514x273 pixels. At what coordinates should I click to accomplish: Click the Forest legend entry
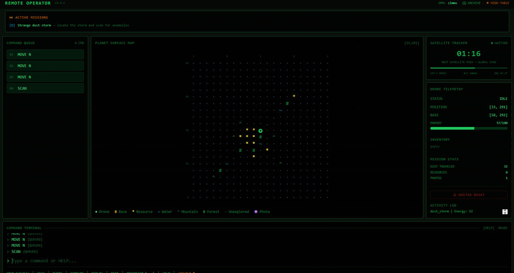click(212, 212)
